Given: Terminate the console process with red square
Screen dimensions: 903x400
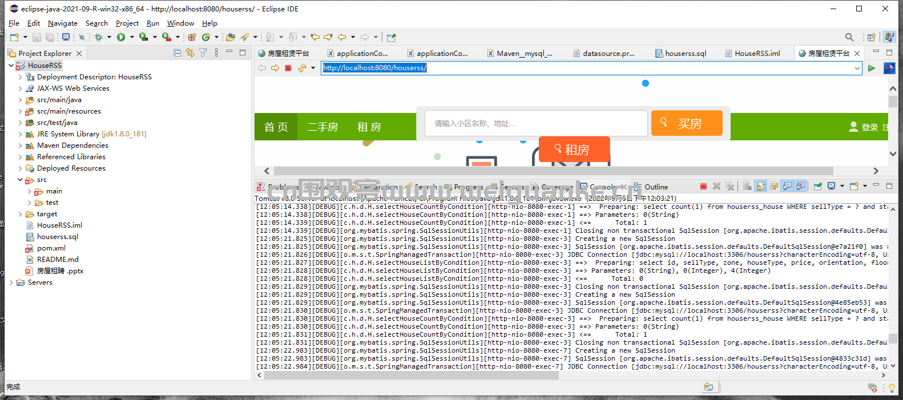Looking at the screenshot, I should tap(703, 187).
